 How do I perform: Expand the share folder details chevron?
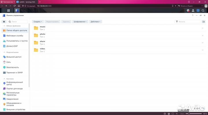coord(203,43)
